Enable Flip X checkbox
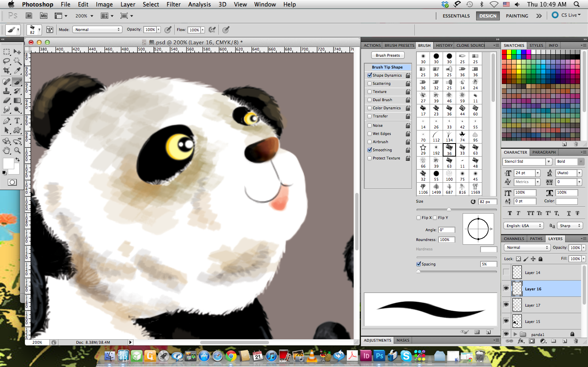The image size is (588, 367). [x=419, y=218]
